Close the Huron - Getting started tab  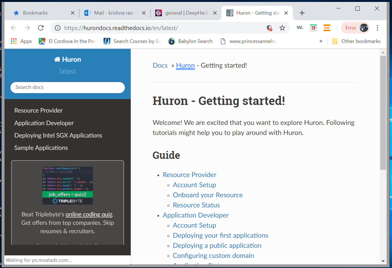286,13
